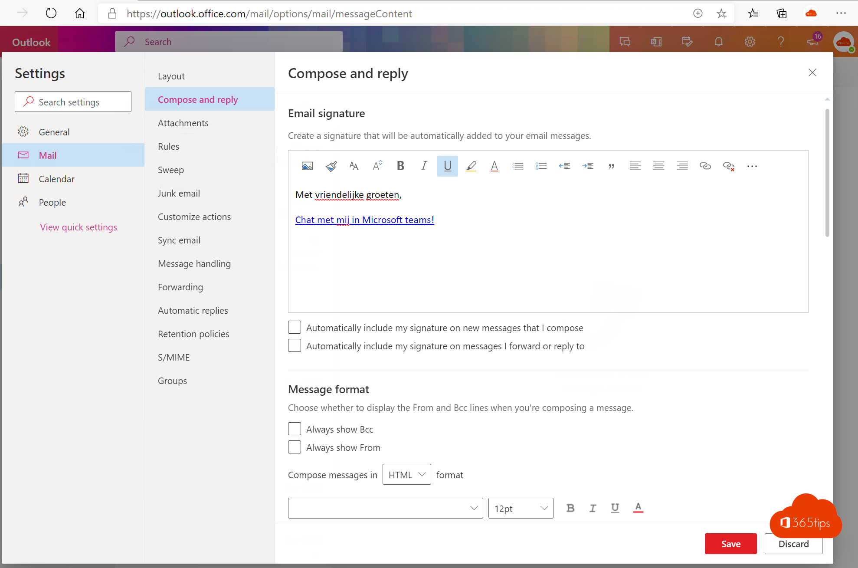Click the Underline formatting icon
The width and height of the screenshot is (858, 568).
tap(447, 166)
